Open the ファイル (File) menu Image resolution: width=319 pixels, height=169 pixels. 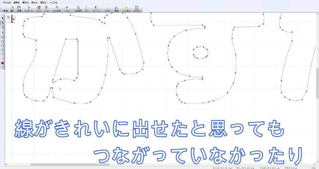7,3
